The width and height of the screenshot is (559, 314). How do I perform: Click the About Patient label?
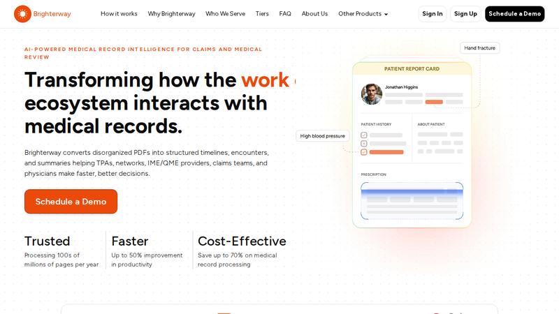pos(431,124)
